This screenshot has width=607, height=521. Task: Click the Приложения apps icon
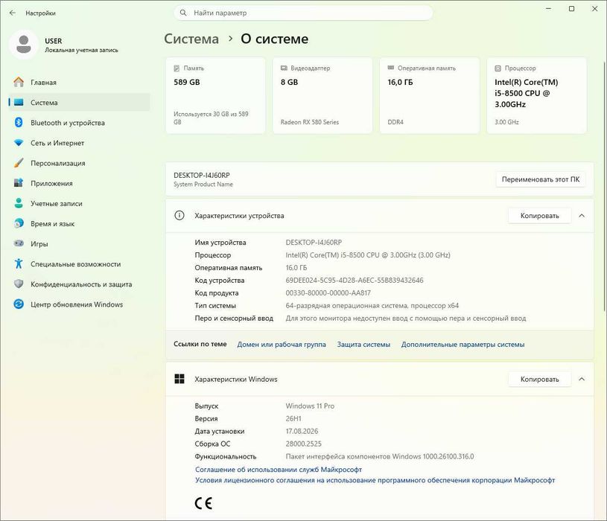tap(19, 183)
